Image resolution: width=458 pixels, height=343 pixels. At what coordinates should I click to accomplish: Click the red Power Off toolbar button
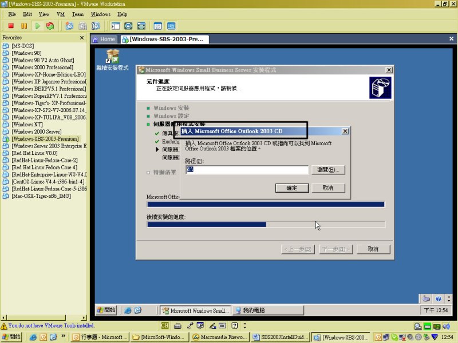coord(10,26)
